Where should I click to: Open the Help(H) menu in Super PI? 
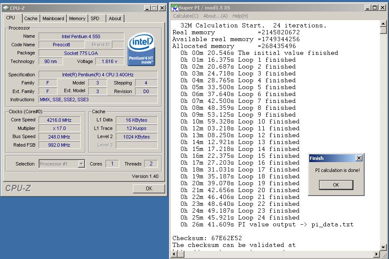[x=240, y=16]
